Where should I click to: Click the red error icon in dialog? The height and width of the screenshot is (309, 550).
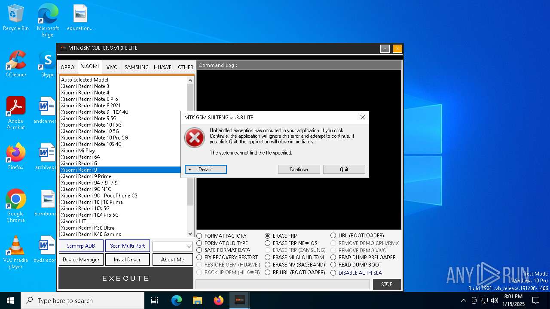[x=195, y=138]
